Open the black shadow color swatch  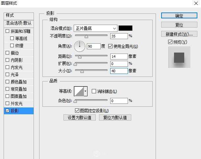tap(125, 28)
